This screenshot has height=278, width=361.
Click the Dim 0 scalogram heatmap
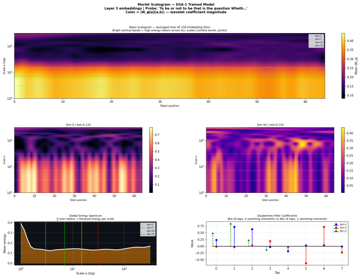(78, 160)
